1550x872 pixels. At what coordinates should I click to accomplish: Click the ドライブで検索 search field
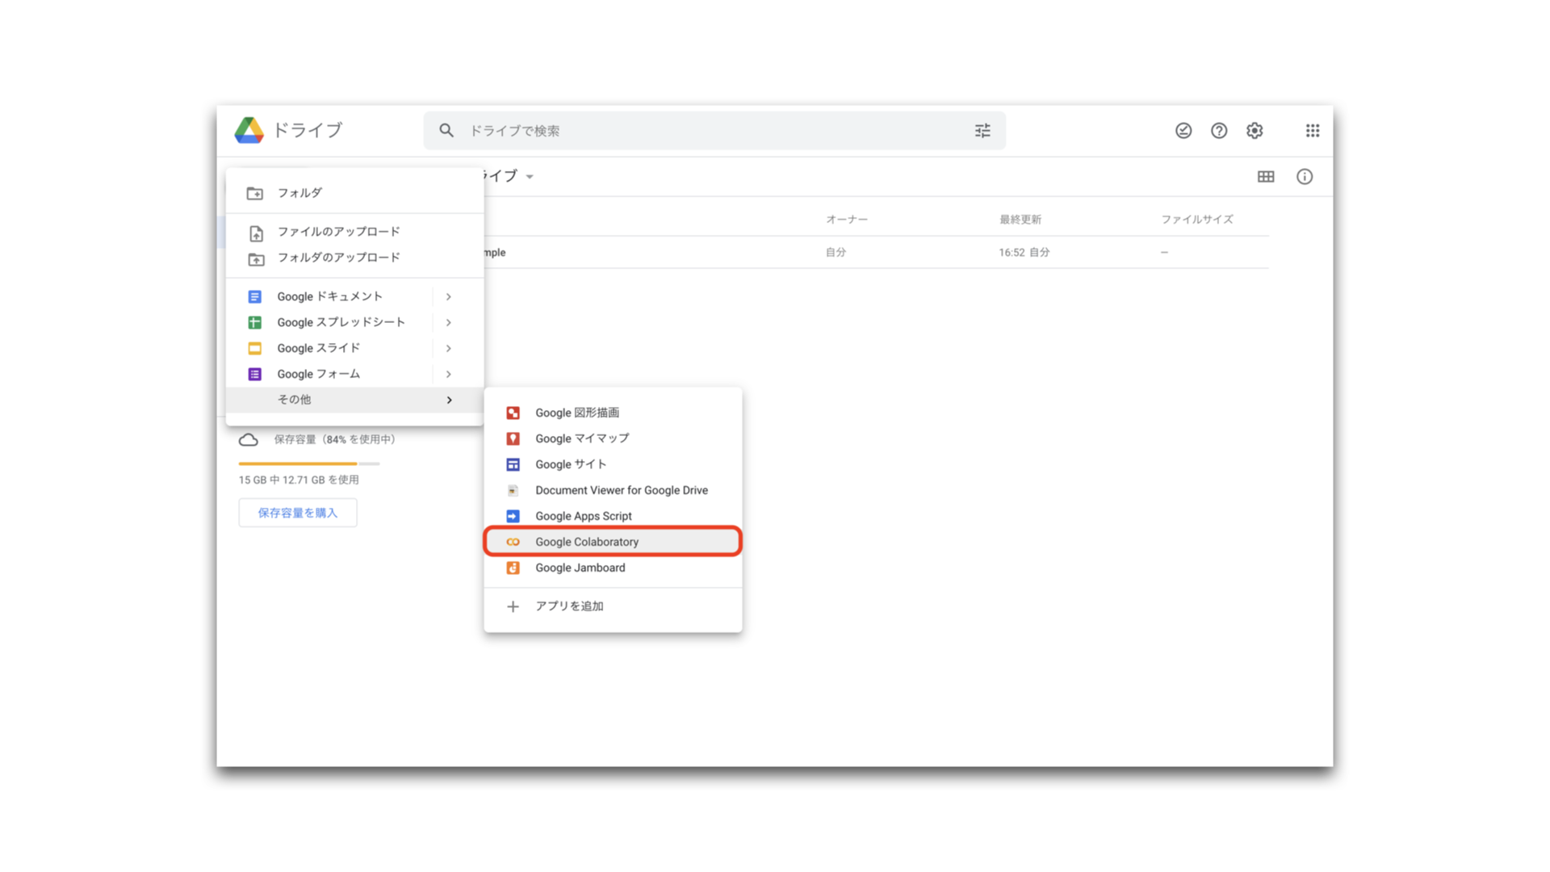(714, 130)
